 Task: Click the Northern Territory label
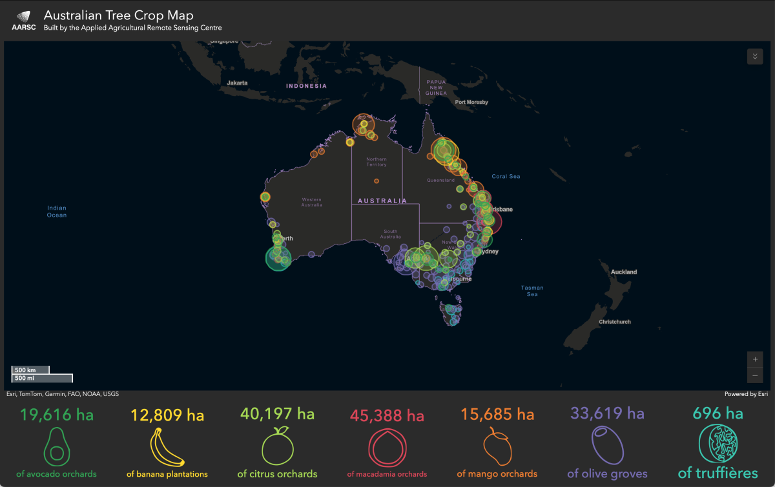pos(377,161)
